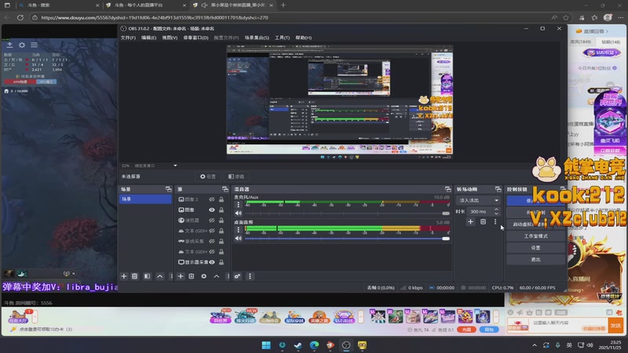This screenshot has height=353, width=628.
Task: Open mixer panel three-dot menu at bottom
Action: coord(250,276)
